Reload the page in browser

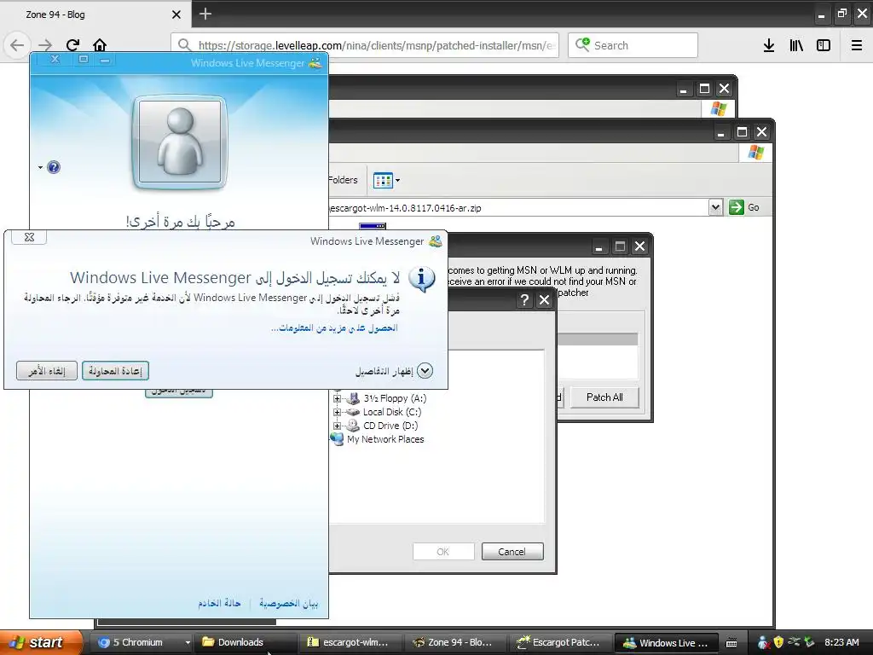pyautogui.click(x=73, y=45)
